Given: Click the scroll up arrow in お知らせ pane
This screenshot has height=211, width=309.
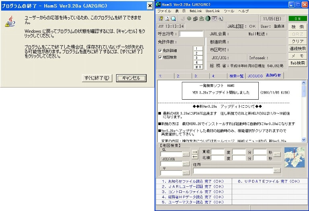Looking at the screenshot, I should pos(304,83).
